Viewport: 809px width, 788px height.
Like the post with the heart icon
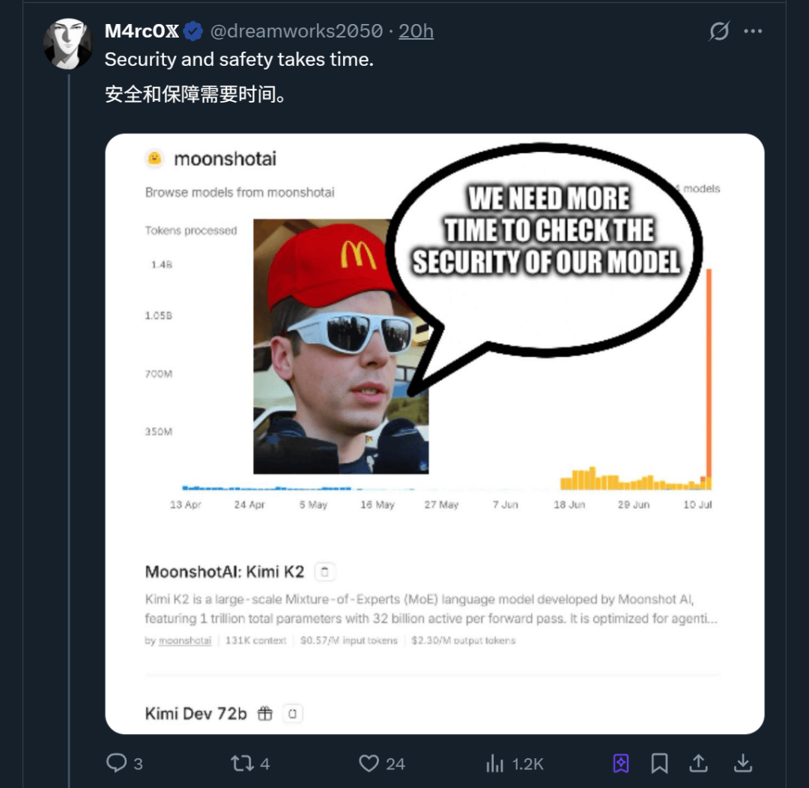coord(369,763)
